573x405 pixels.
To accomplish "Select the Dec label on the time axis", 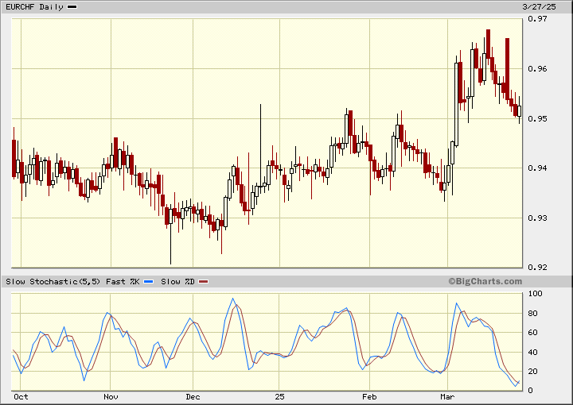I will tap(193, 395).
